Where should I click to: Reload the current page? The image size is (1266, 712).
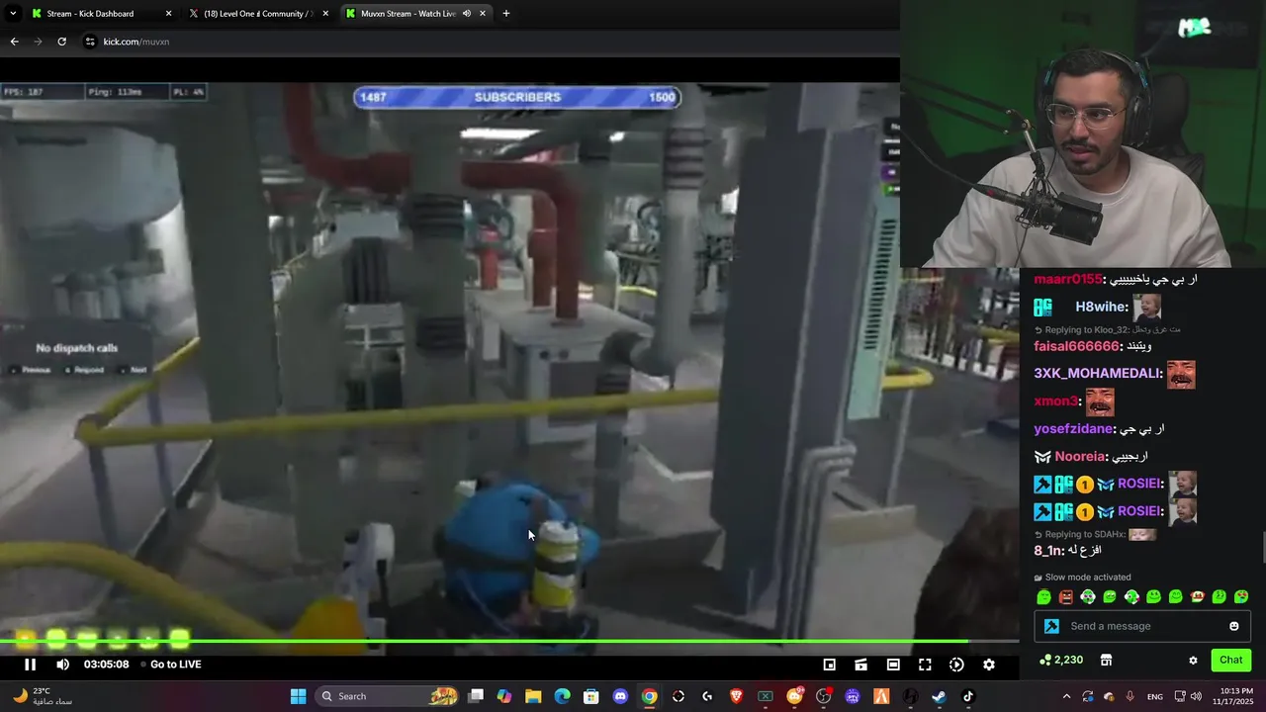(61, 42)
